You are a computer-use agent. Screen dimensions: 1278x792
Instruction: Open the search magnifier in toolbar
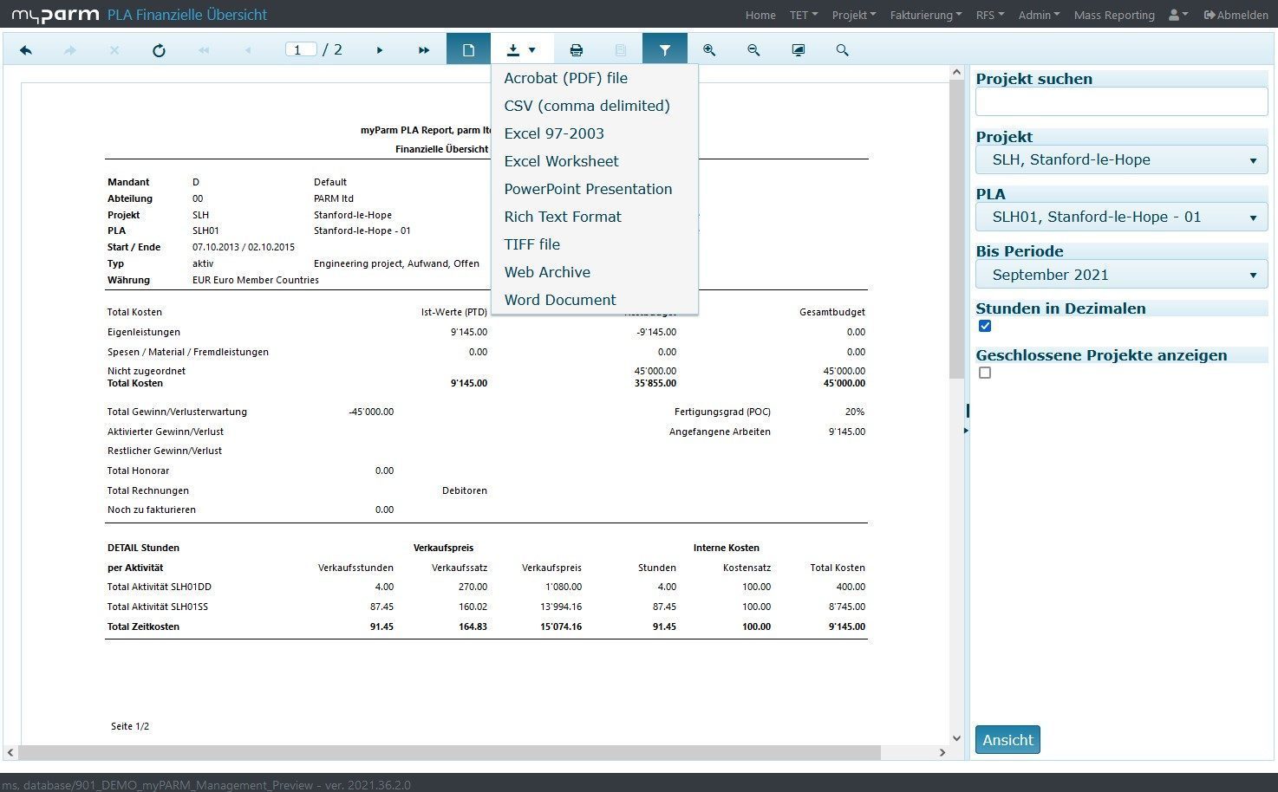(842, 50)
